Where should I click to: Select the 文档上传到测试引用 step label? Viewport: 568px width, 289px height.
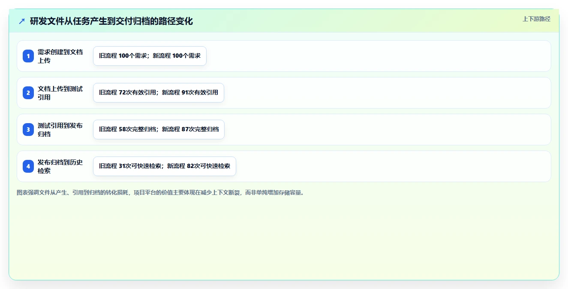pyautogui.click(x=60, y=93)
